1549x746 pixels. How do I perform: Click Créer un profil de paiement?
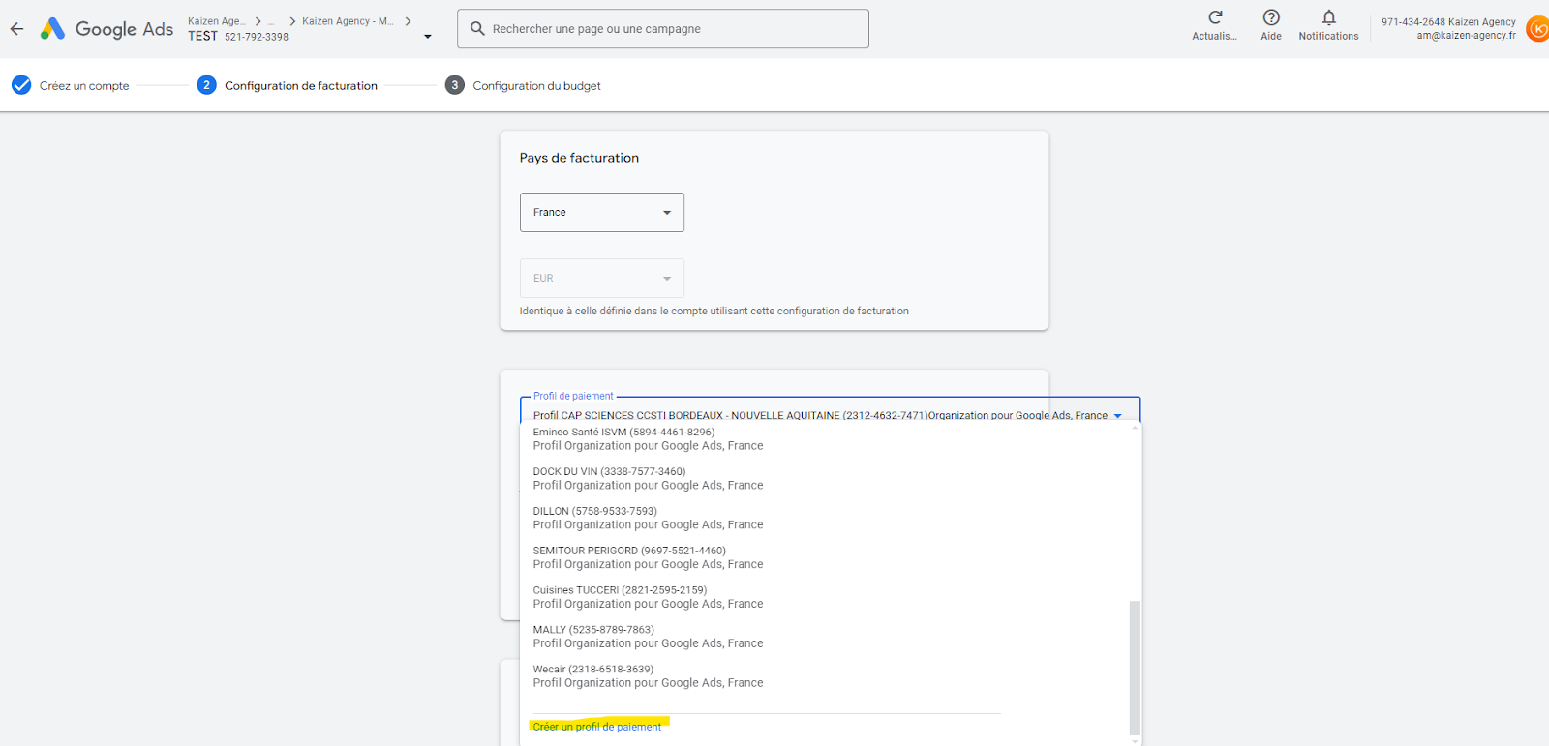point(597,727)
